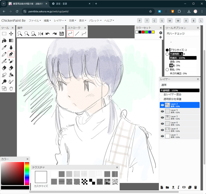
Task: Choose straight line stroke mode
Action: 77,34
